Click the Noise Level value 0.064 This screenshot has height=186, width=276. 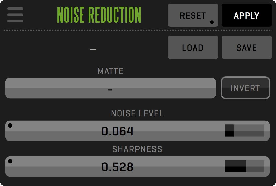click(117, 131)
